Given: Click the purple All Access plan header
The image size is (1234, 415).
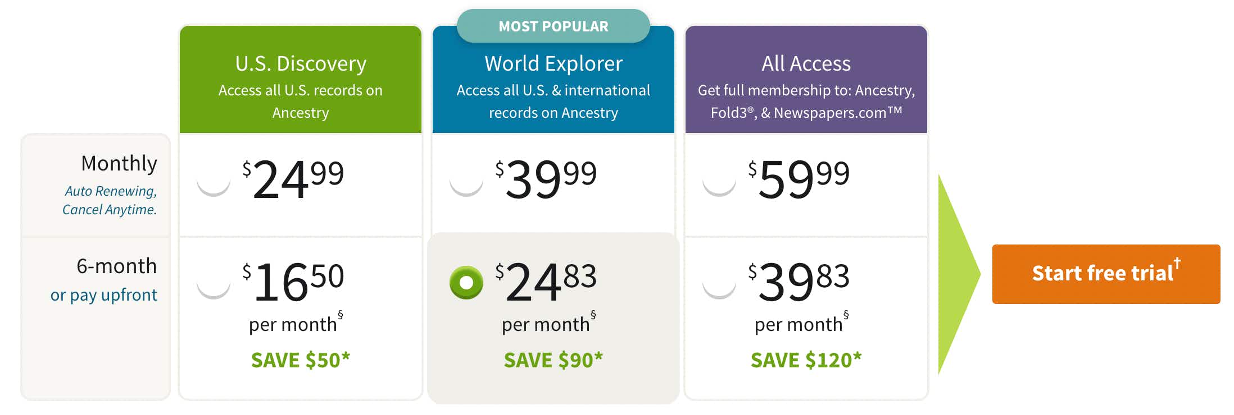Looking at the screenshot, I should coord(806,84).
